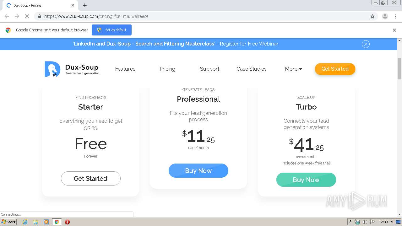Select Chrome in the taskbar
The image size is (402, 226).
click(x=57, y=222)
